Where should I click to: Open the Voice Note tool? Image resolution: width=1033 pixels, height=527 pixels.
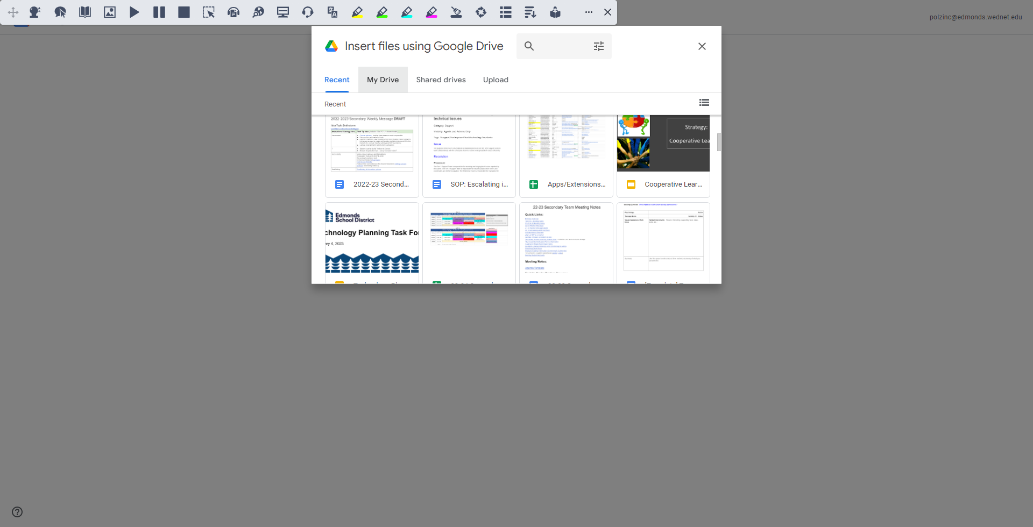coord(555,12)
